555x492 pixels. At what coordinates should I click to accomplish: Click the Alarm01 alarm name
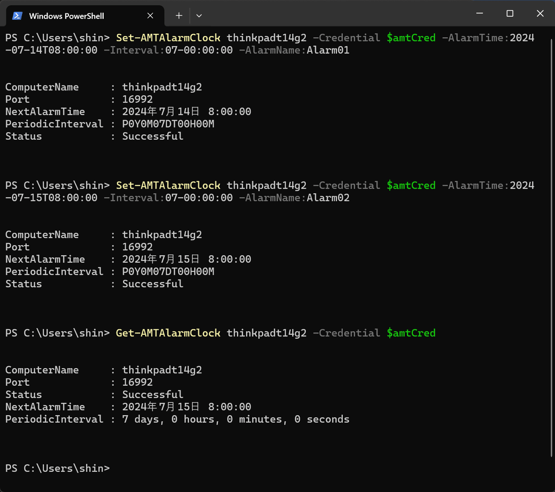pyautogui.click(x=328, y=50)
